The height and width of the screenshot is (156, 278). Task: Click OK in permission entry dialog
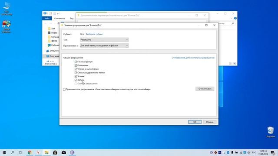[x=195, y=122]
